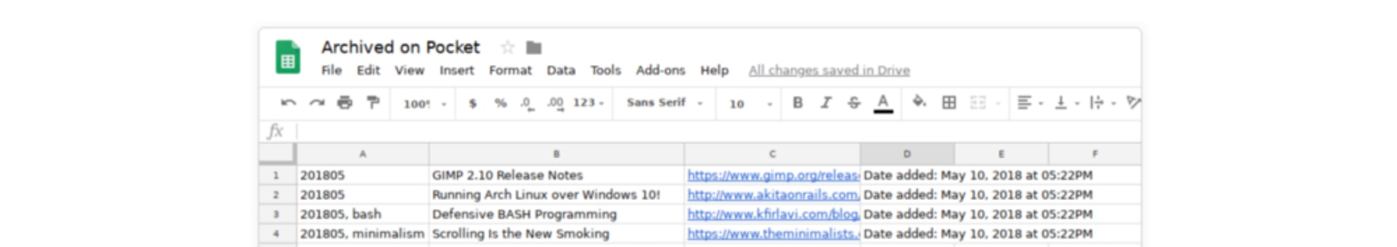1397x247 pixels.
Task: Select column C header
Action: click(773, 154)
